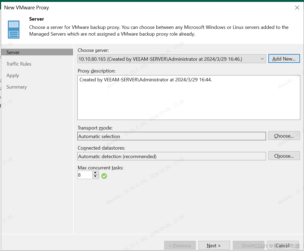Click the New VMware Proxy title
304x251 pixels.
(x=27, y=7)
